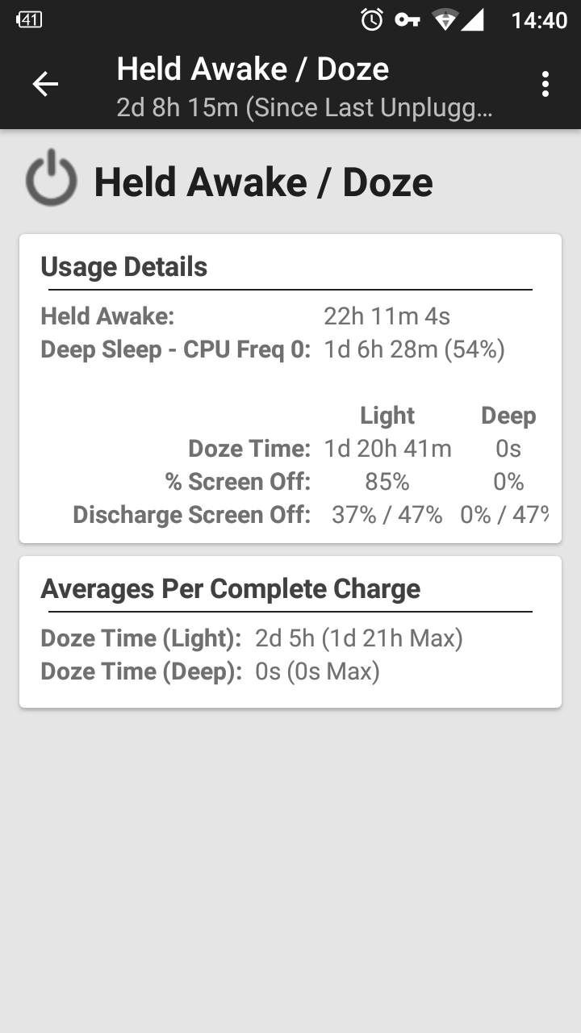Image resolution: width=581 pixels, height=1033 pixels.
Task: Tap the Usage Details card heading
Action: [x=124, y=267]
